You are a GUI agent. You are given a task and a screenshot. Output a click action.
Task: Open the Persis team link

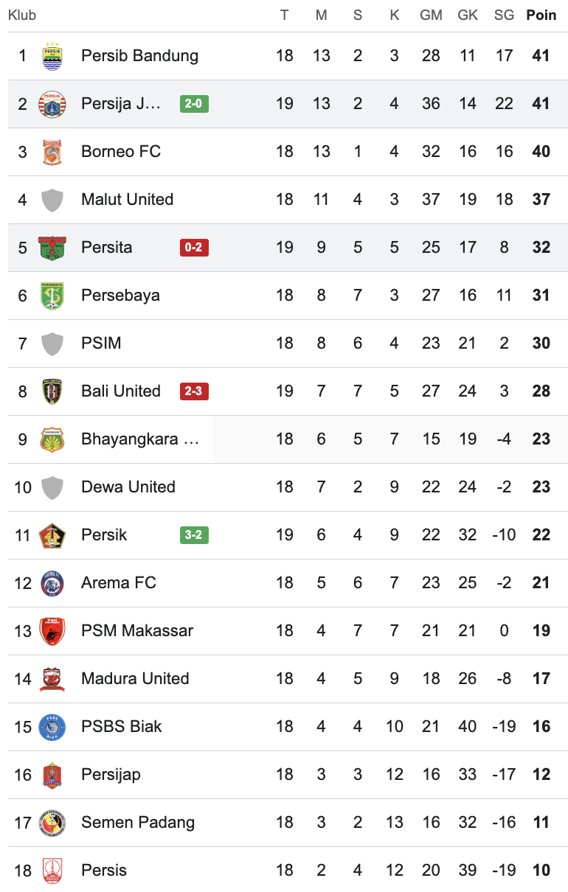[104, 871]
